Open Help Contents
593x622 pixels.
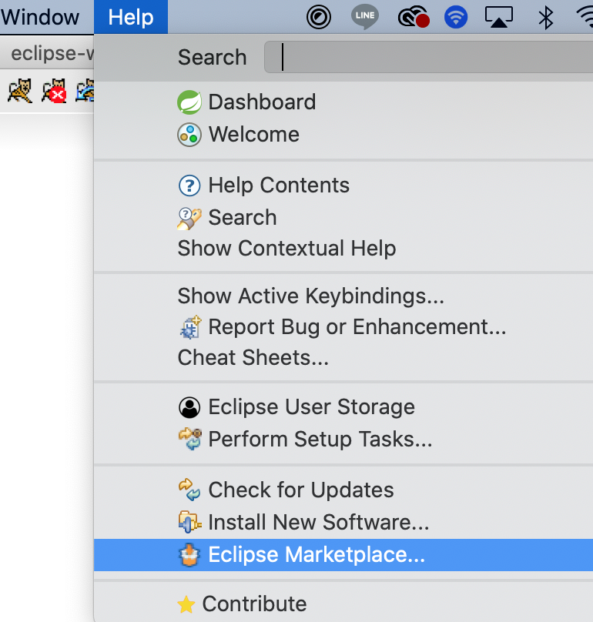point(343,186)
